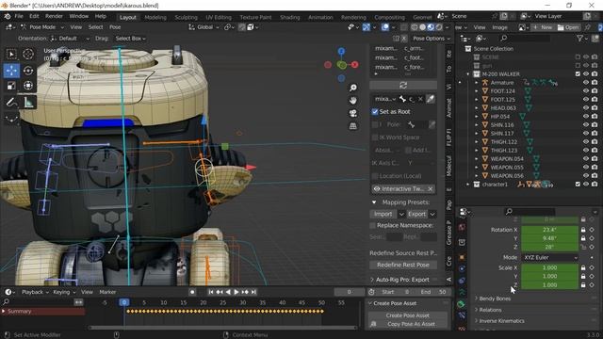Lock the Scale X value
Viewport: 603px width, 339px height.
(583, 267)
